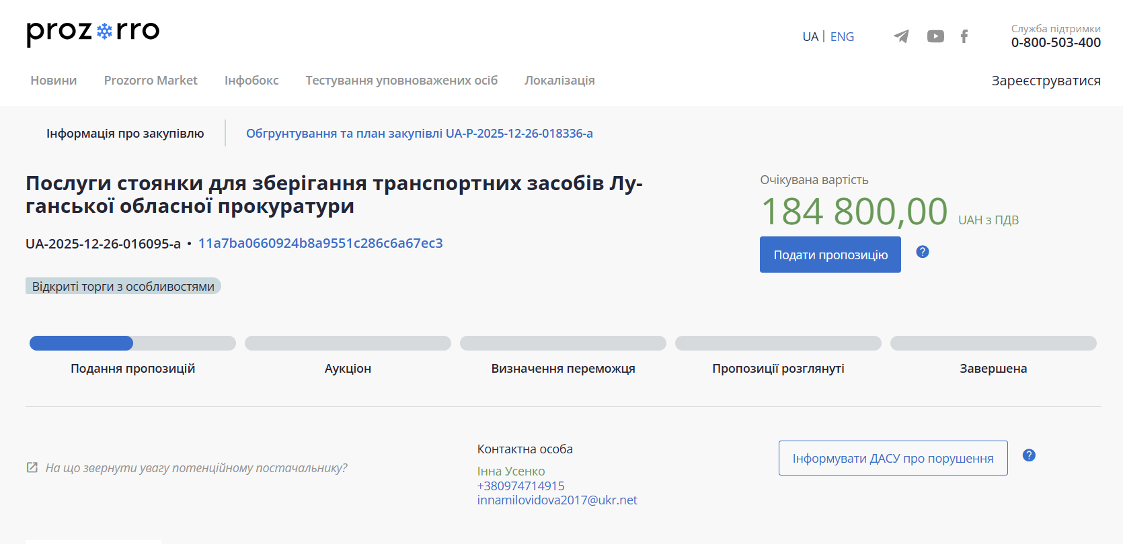Open procurement plan UA-P-2025-12-26-018336-a link
Image resolution: width=1123 pixels, height=544 pixels.
tap(419, 134)
